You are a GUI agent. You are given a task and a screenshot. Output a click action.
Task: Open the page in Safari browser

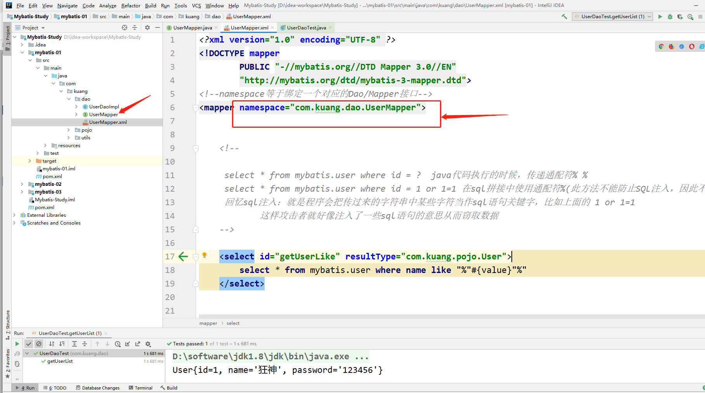(x=682, y=46)
